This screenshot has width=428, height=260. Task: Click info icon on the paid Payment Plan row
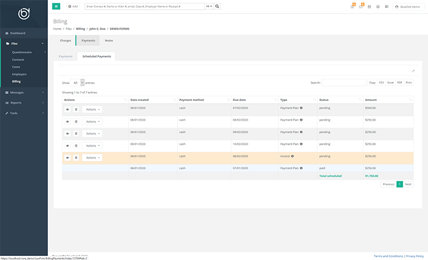[301, 168]
